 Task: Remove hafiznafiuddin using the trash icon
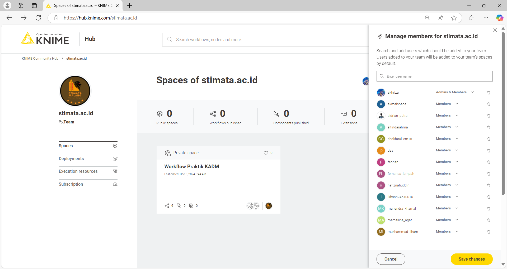tap(489, 185)
